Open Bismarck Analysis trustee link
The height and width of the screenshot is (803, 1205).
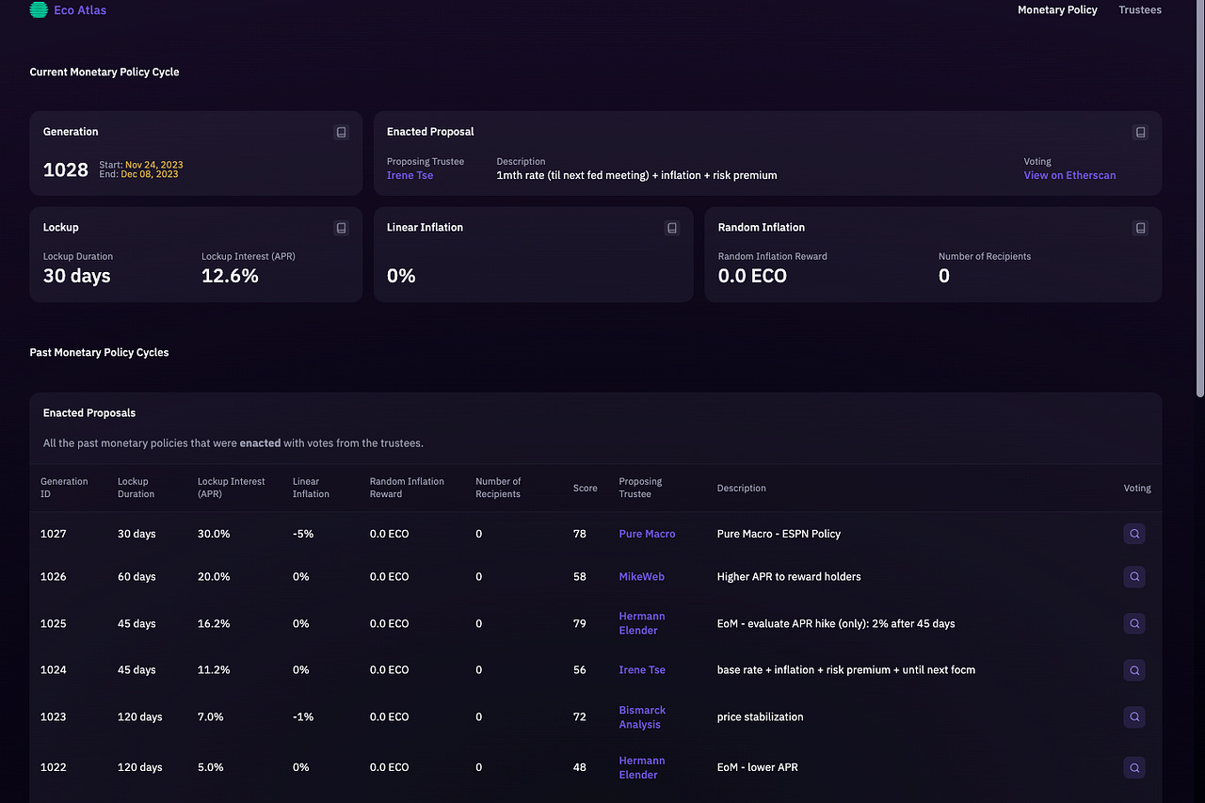642,717
